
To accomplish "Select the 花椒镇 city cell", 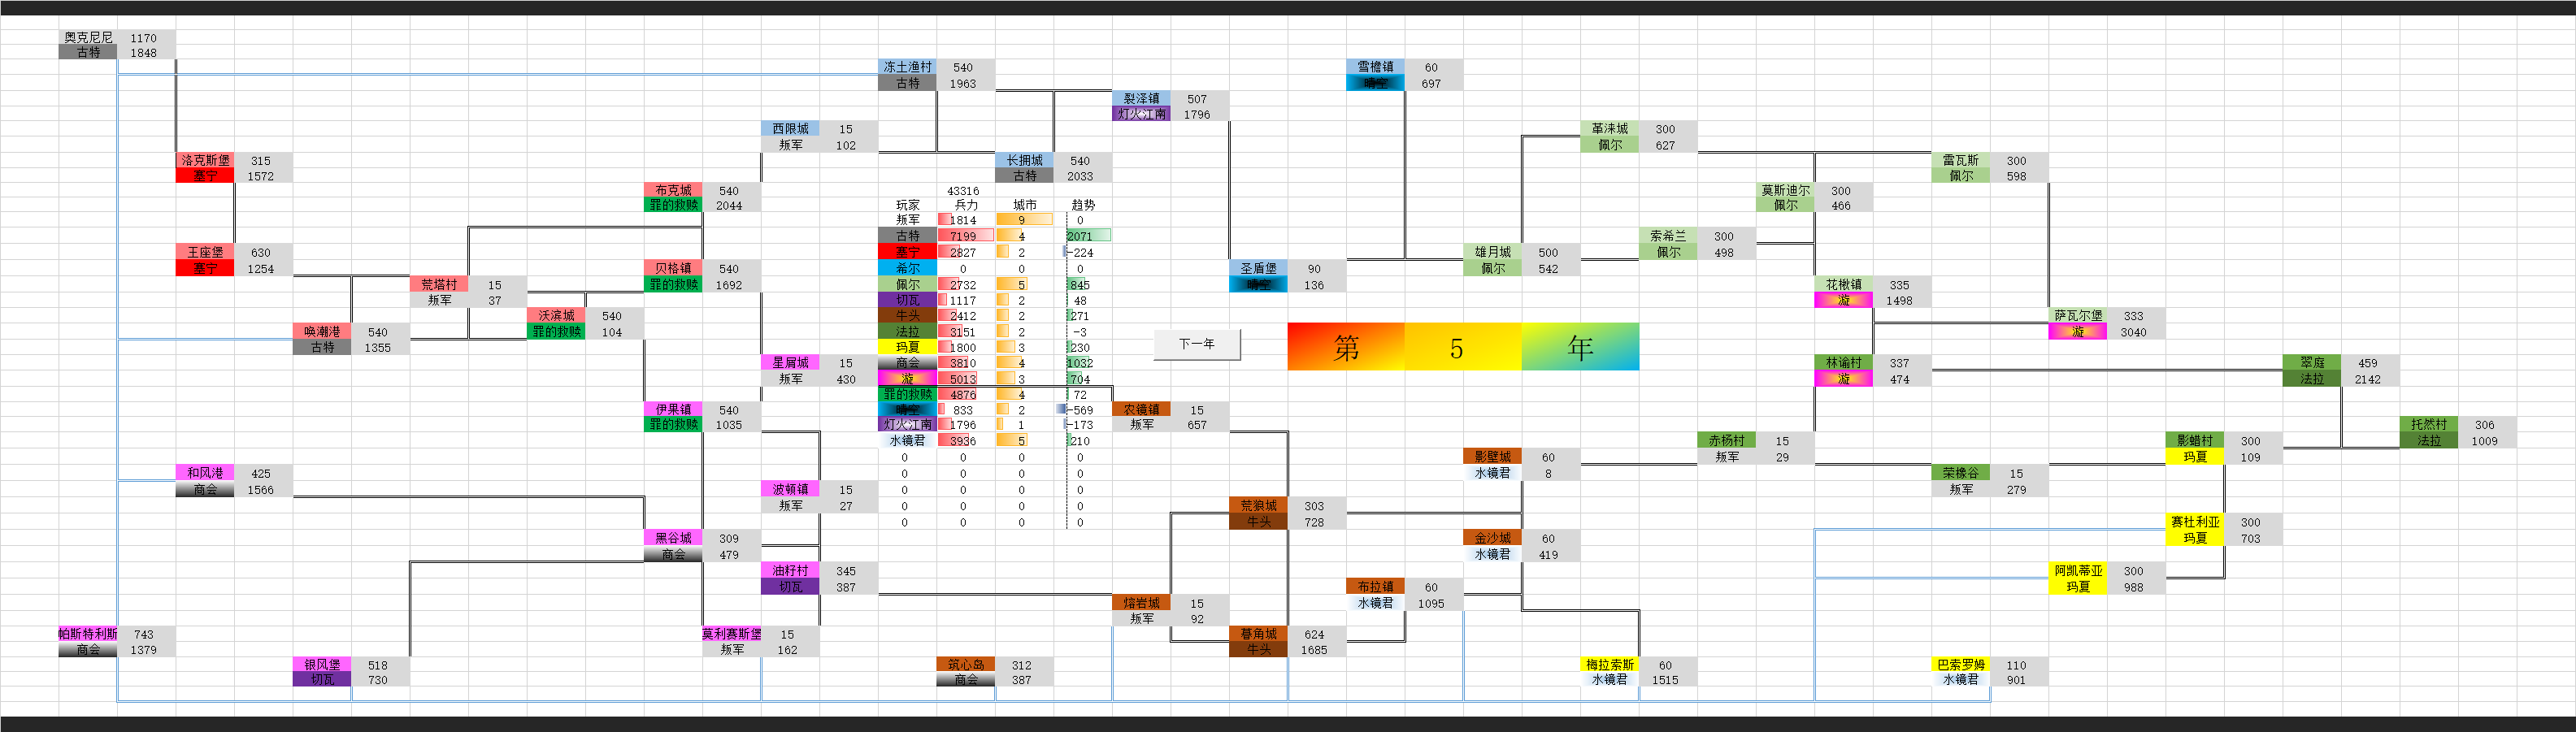I will pyautogui.click(x=1843, y=284).
